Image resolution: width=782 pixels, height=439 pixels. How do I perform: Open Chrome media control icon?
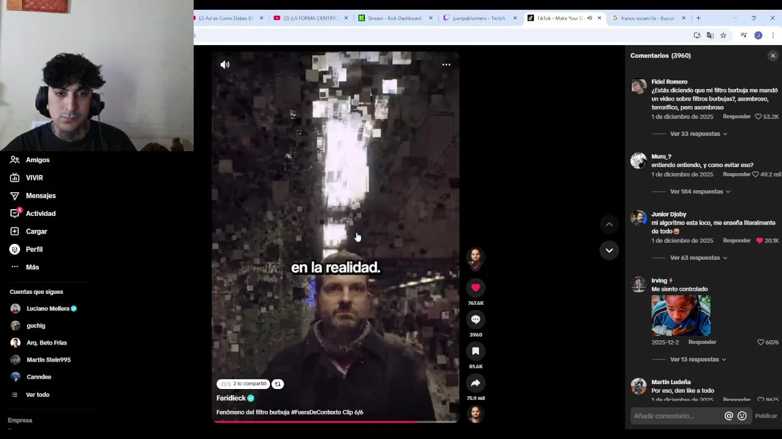tap(744, 35)
